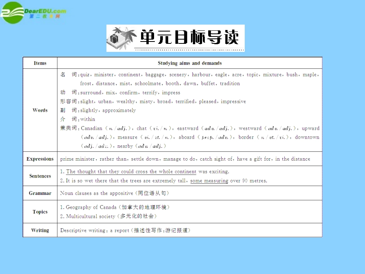Click the preposition 'within'
The image size is (365, 274).
point(88,119)
